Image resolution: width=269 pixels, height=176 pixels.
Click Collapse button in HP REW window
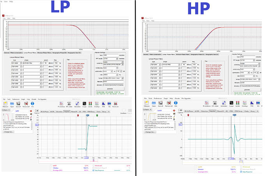[147, 110]
